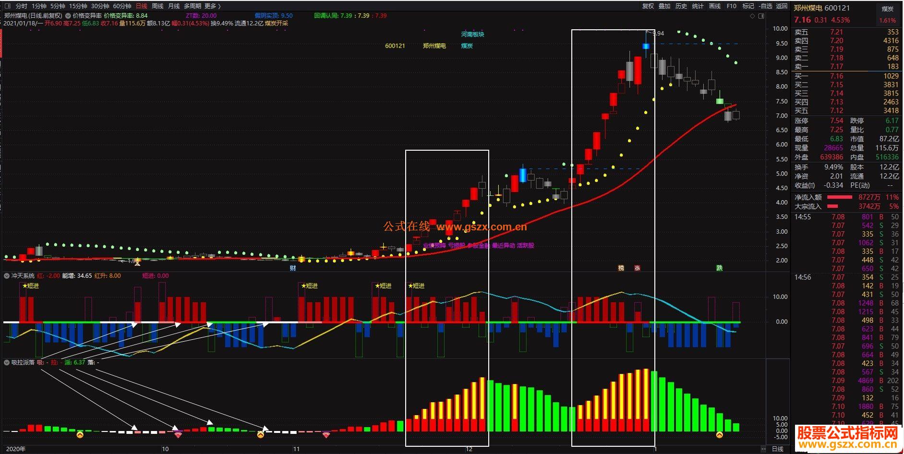Open the 历史 history menu
The width and height of the screenshot is (904, 454).
click(681, 6)
